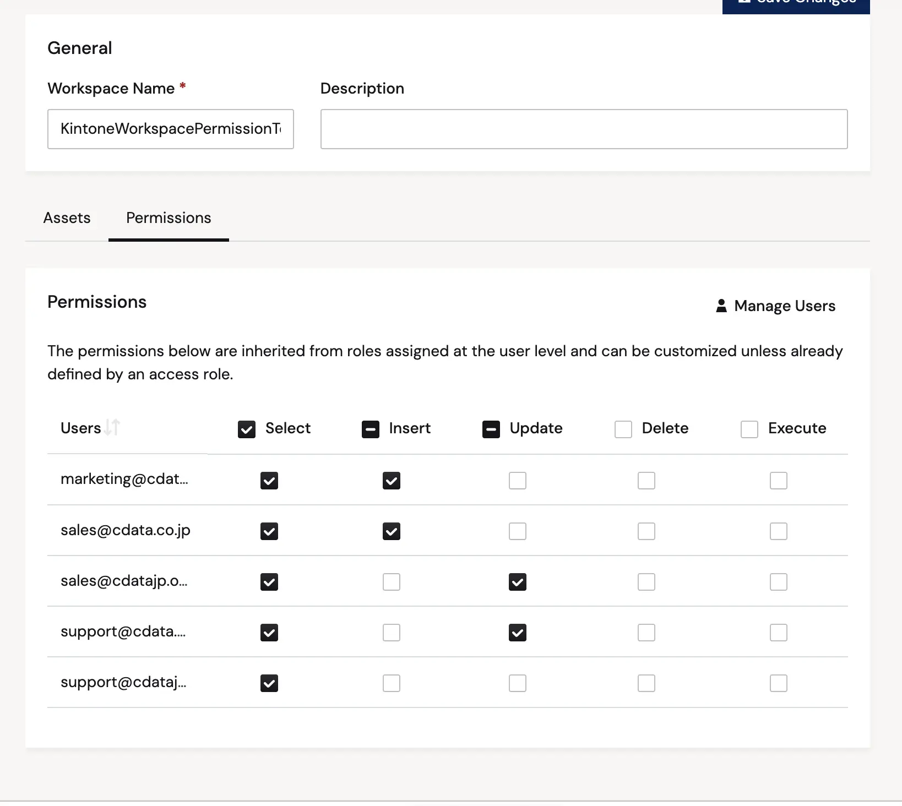Uncheck Select for marketing@cdat... user
This screenshot has width=902, height=806.
269,481
